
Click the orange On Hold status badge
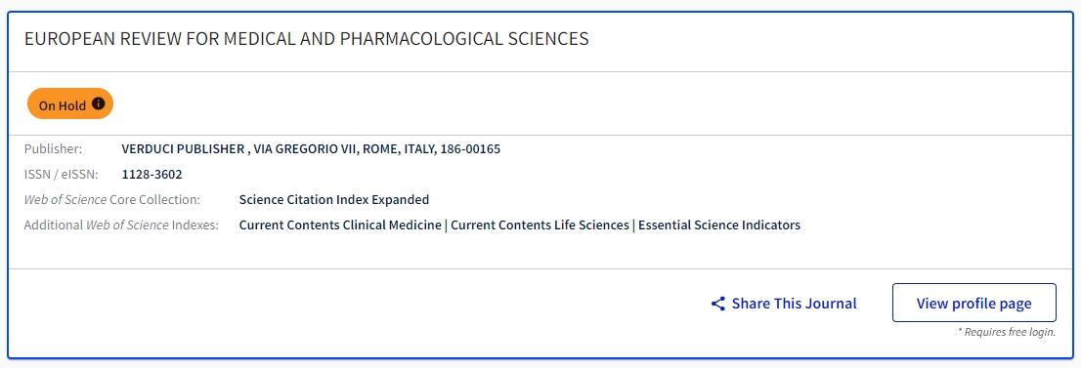(69, 104)
